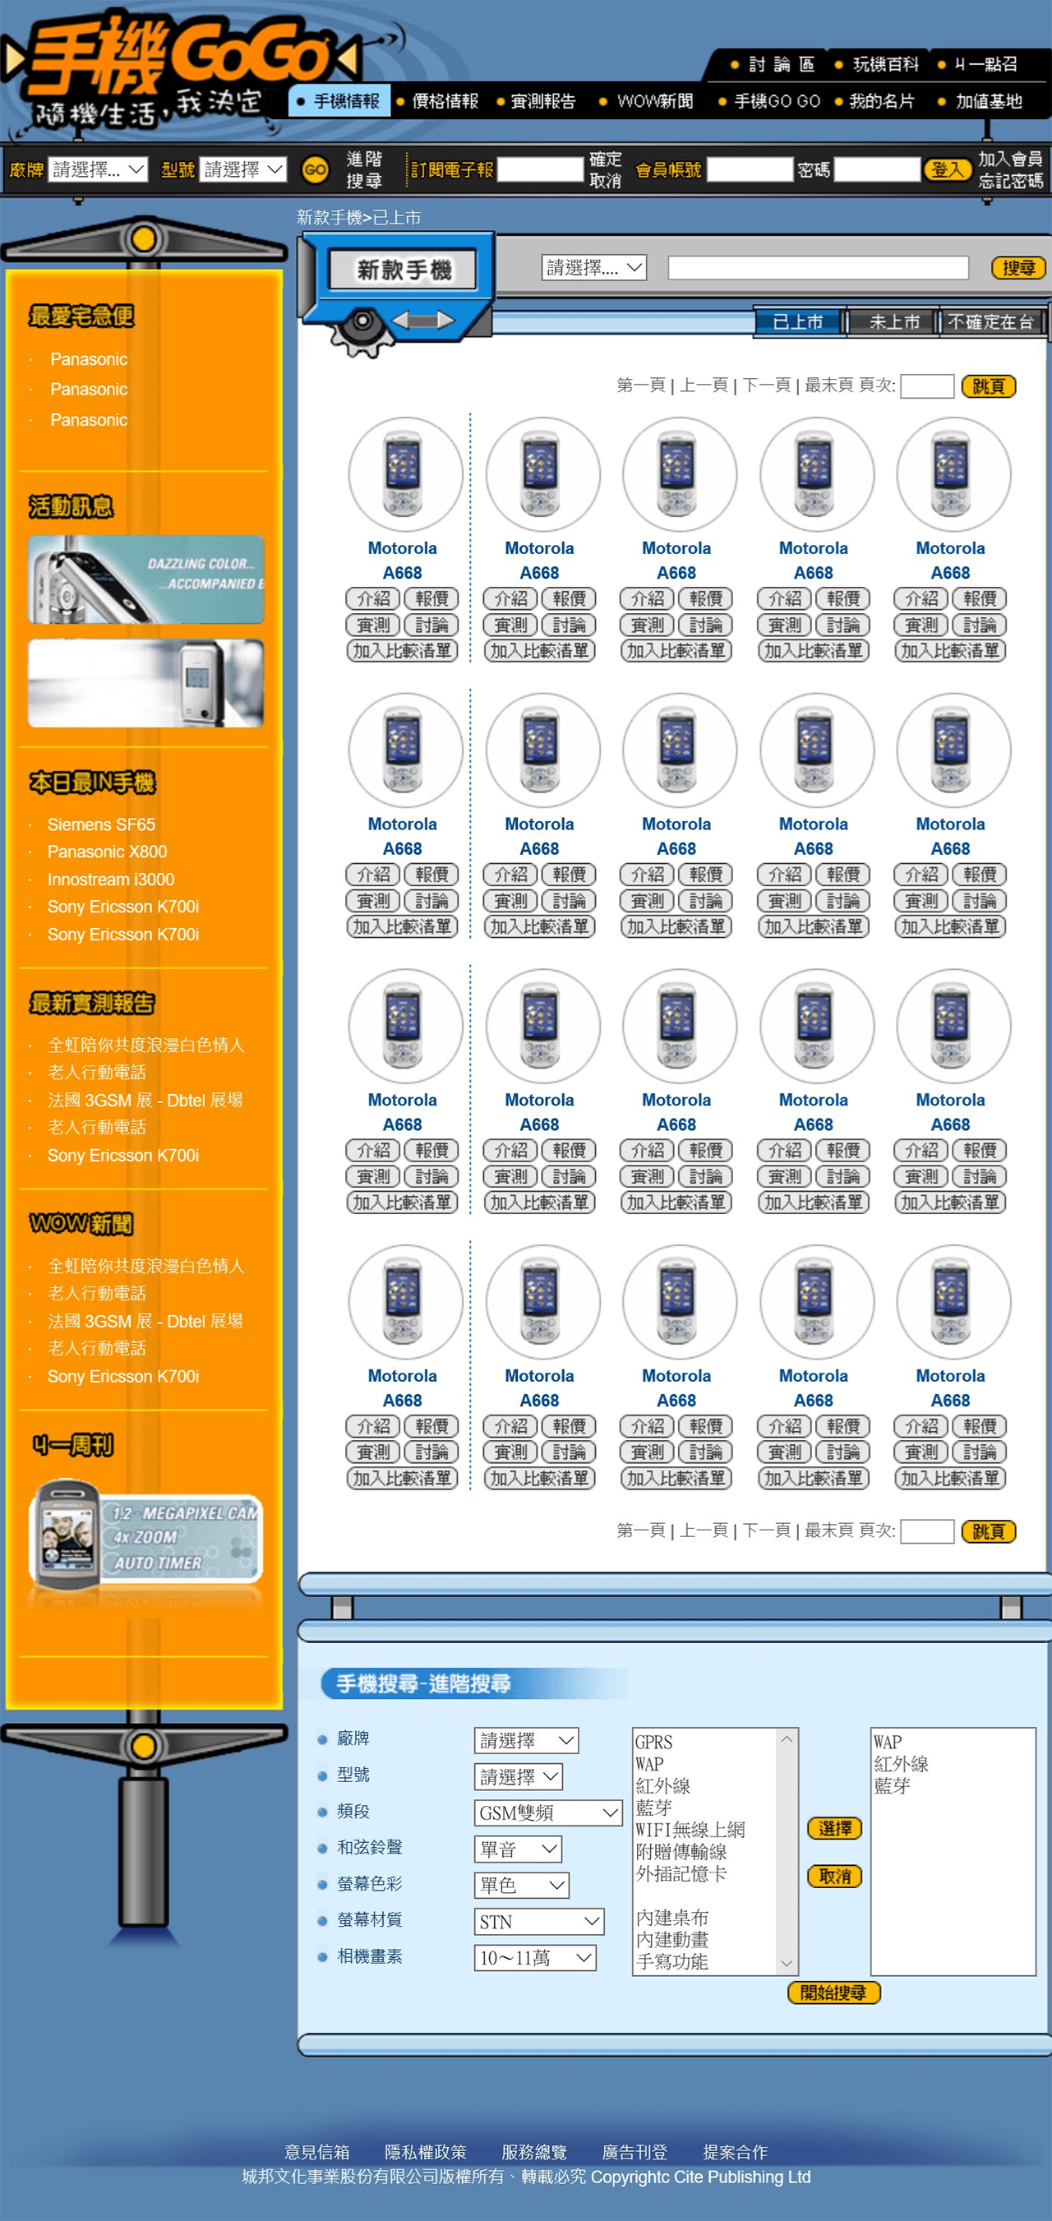
Task: Click the 選擇 button between the feature lists
Action: tap(834, 1829)
